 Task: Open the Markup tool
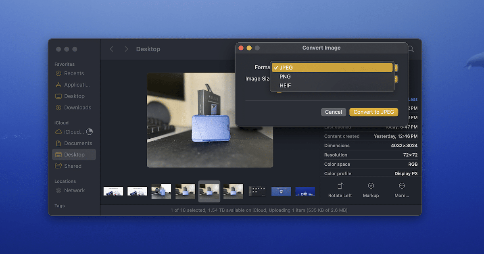tap(371, 186)
